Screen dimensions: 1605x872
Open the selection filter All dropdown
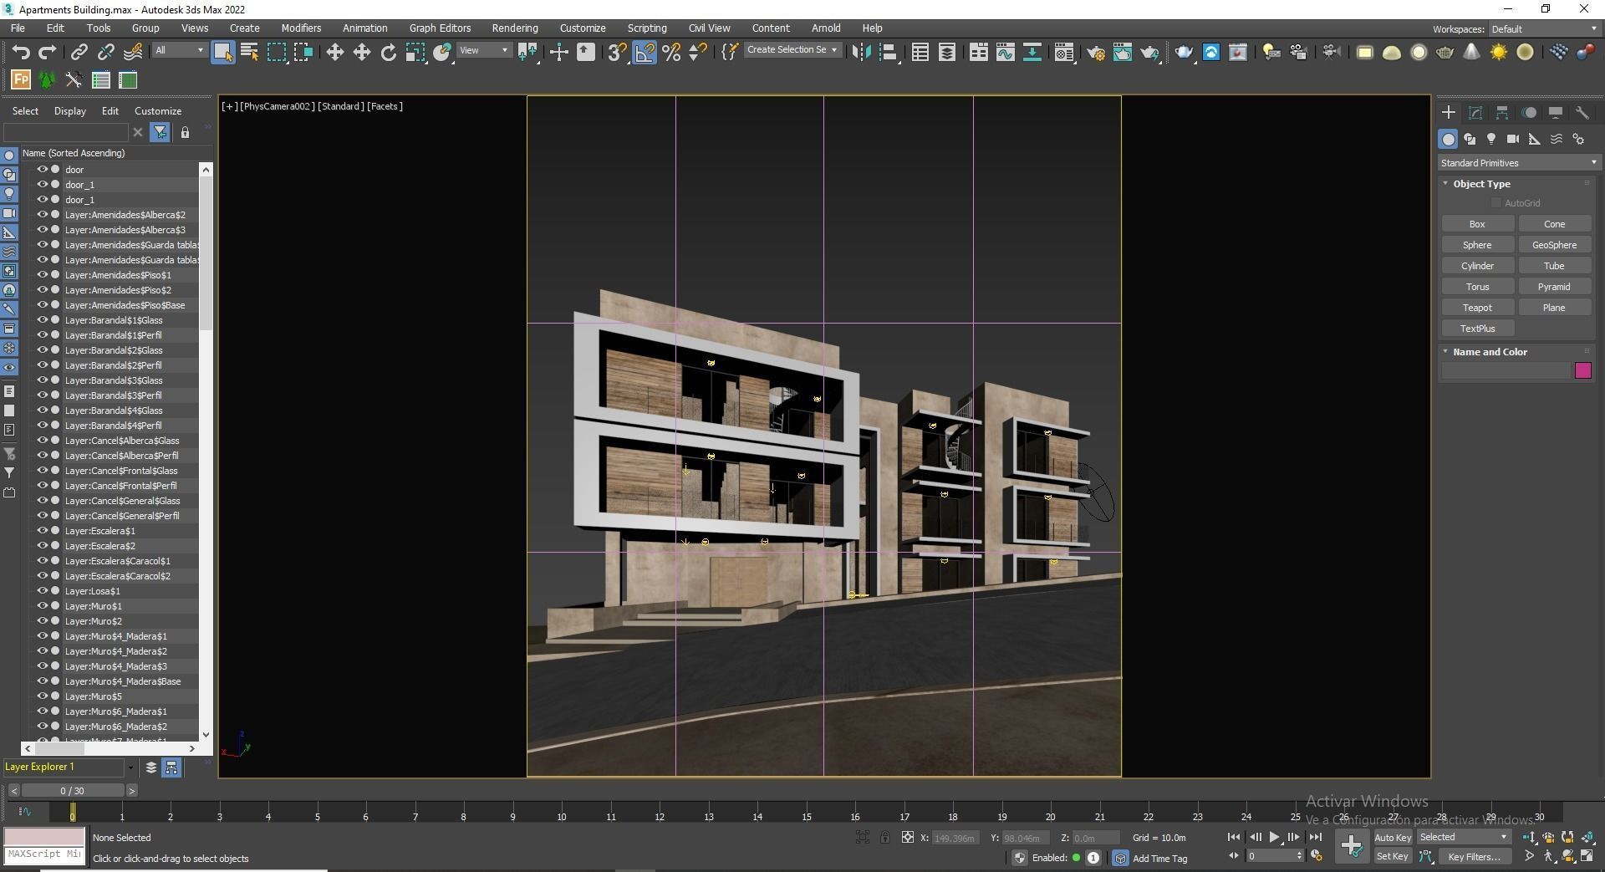[179, 51]
